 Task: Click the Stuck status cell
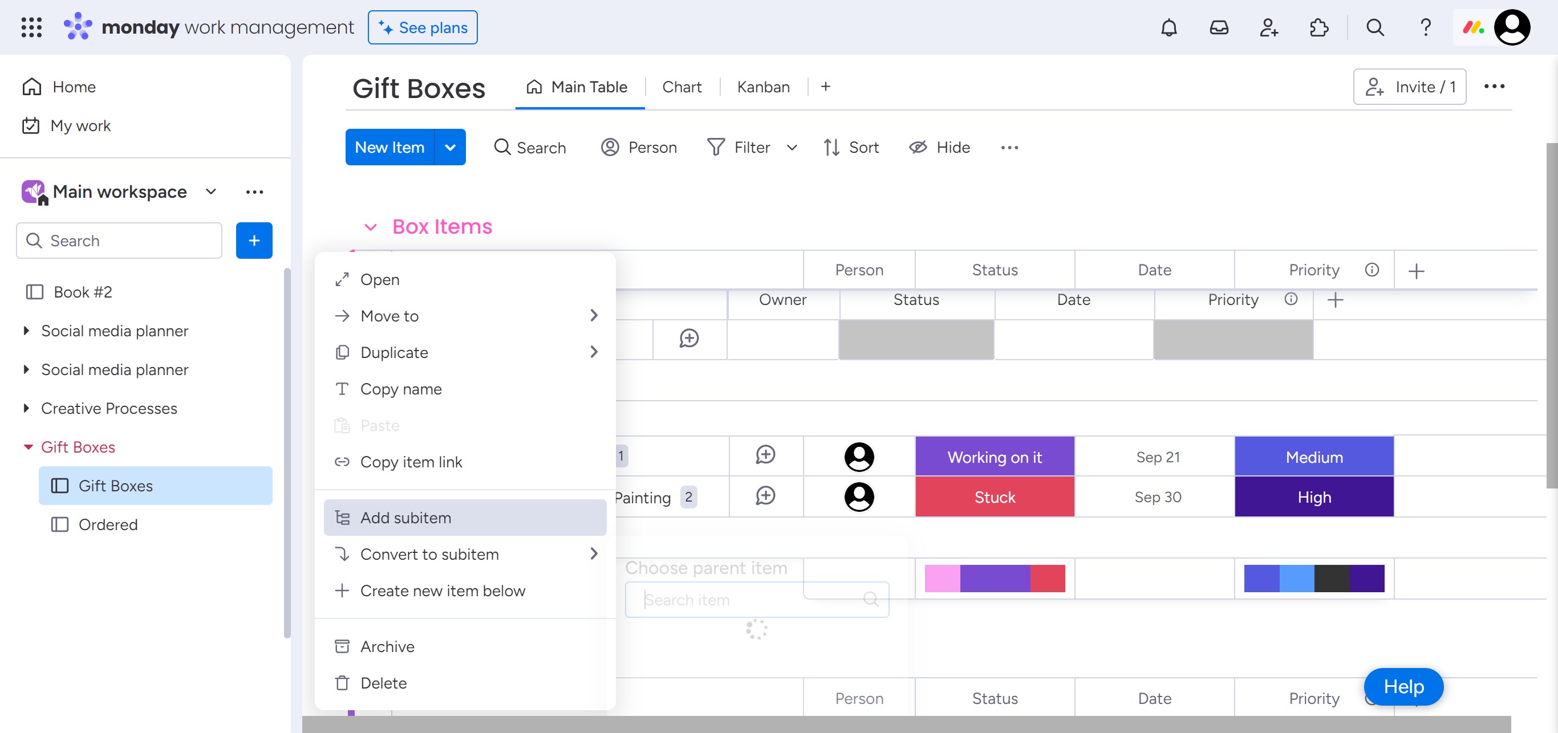coord(995,496)
